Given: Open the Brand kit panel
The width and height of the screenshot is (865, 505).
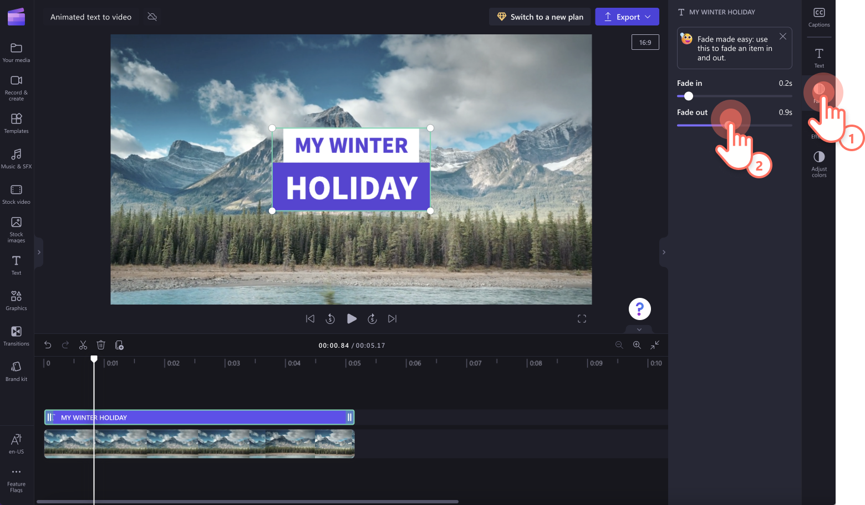Looking at the screenshot, I should [x=16, y=370].
